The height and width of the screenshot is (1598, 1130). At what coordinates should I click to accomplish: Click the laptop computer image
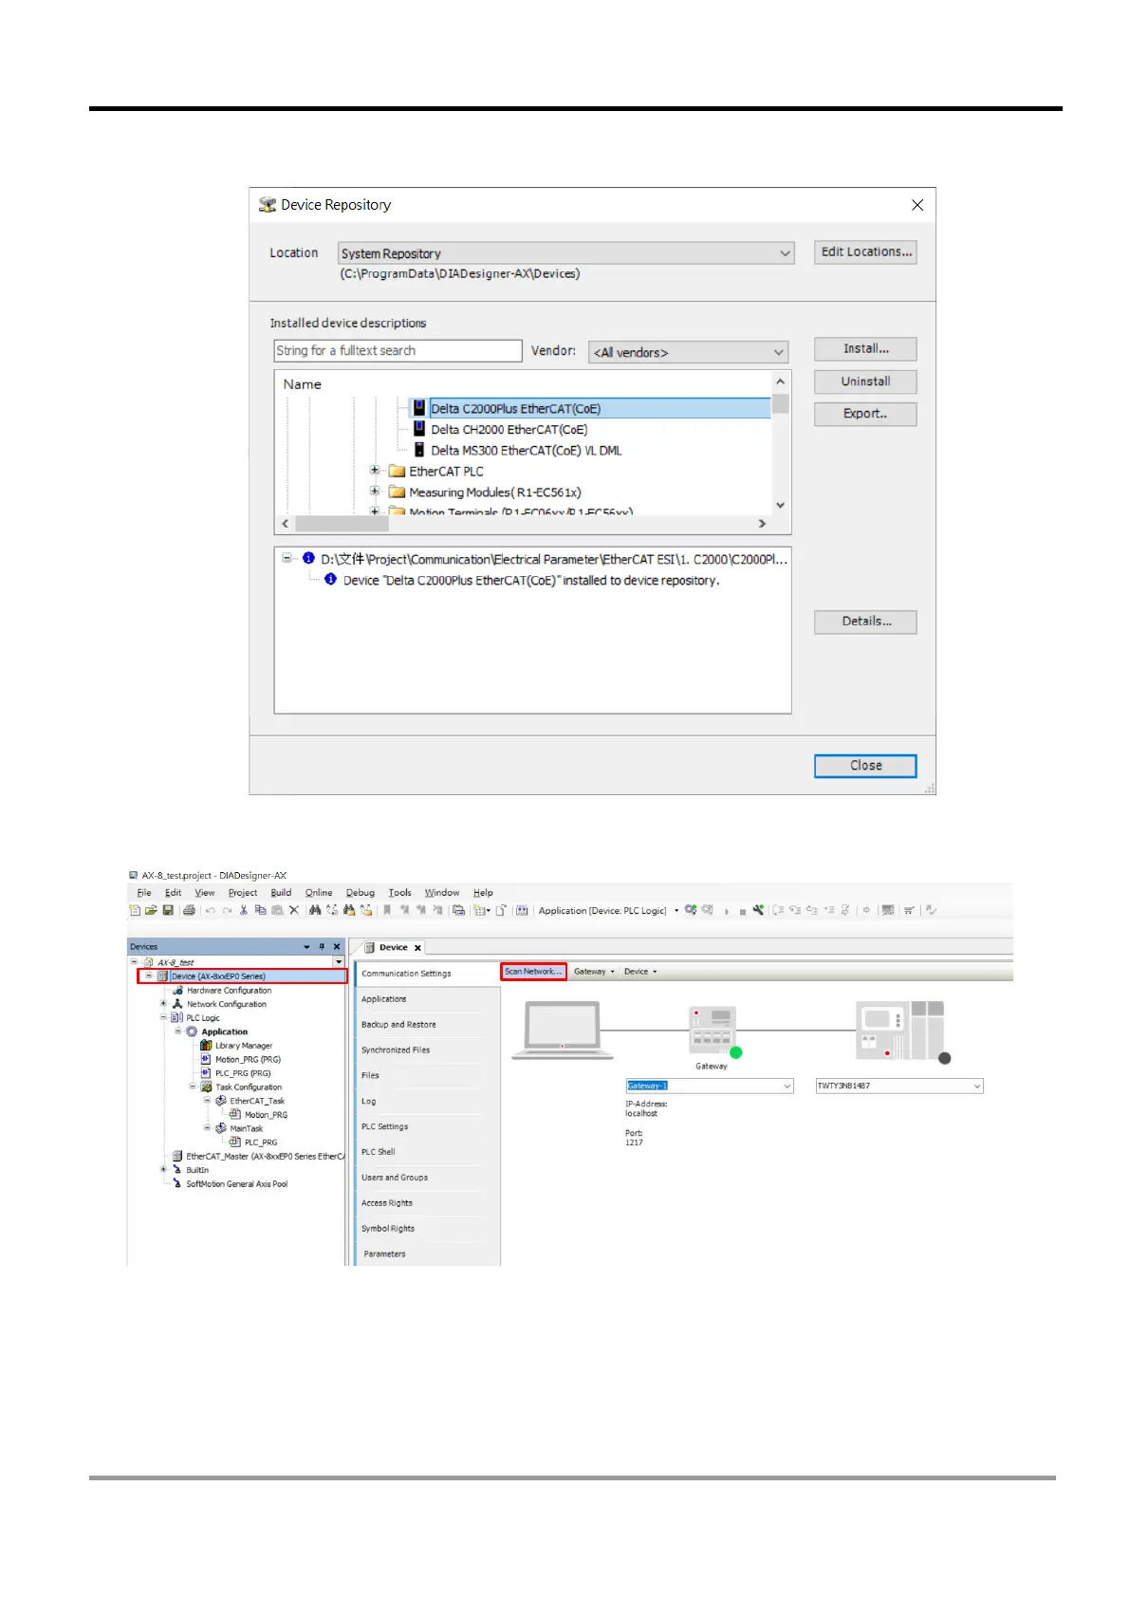tap(562, 1031)
